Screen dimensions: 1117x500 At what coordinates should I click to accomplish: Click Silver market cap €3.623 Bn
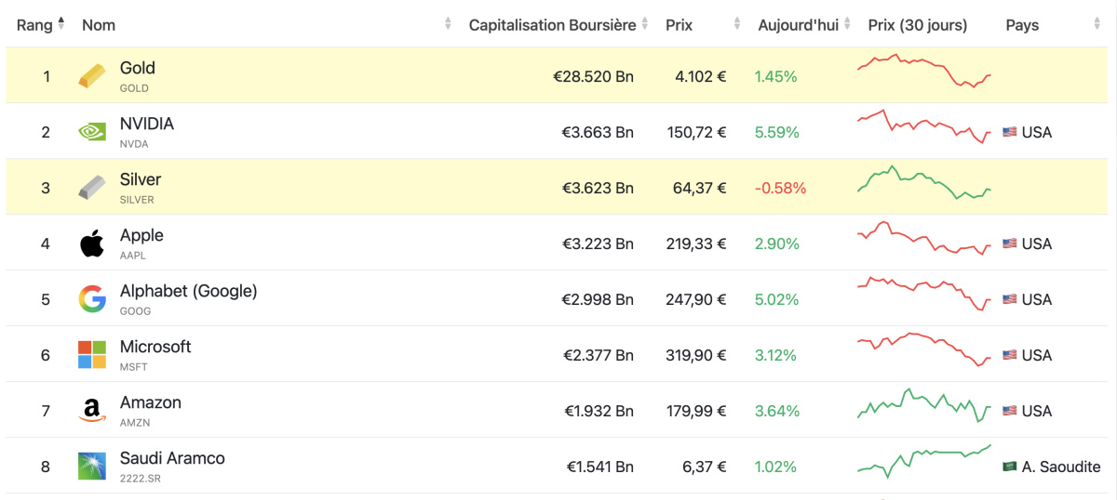click(598, 188)
